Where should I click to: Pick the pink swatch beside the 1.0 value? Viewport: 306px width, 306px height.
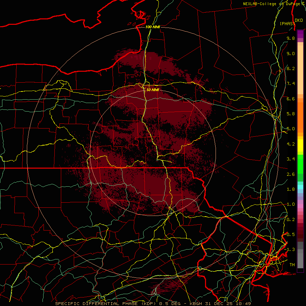click(x=300, y=206)
